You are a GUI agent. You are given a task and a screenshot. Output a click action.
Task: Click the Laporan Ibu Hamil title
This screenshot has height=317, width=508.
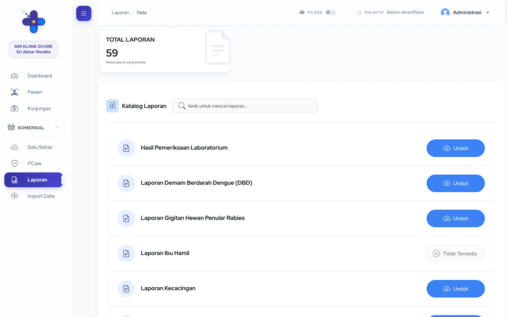[x=165, y=253]
